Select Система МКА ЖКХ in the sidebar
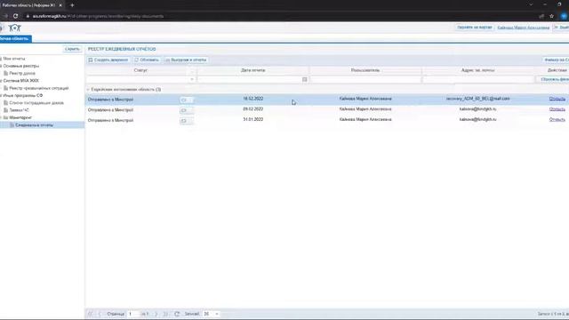The image size is (569, 320). coord(20,81)
